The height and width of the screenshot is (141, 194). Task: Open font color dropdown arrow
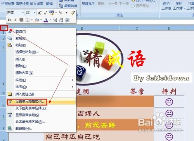(x=50, y=20)
